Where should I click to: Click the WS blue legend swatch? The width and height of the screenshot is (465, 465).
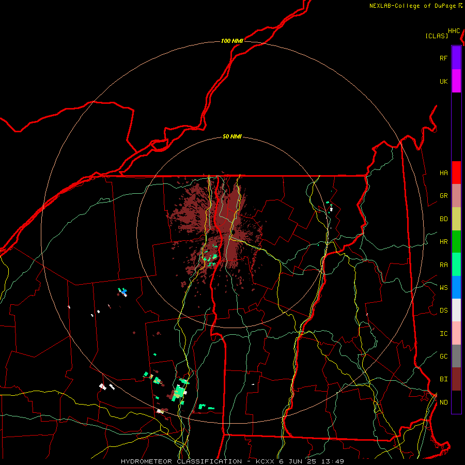coord(456,287)
